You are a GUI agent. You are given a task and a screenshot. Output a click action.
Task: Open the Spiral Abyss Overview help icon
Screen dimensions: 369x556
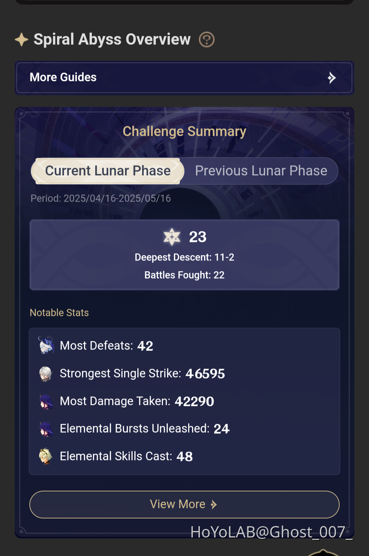point(206,39)
